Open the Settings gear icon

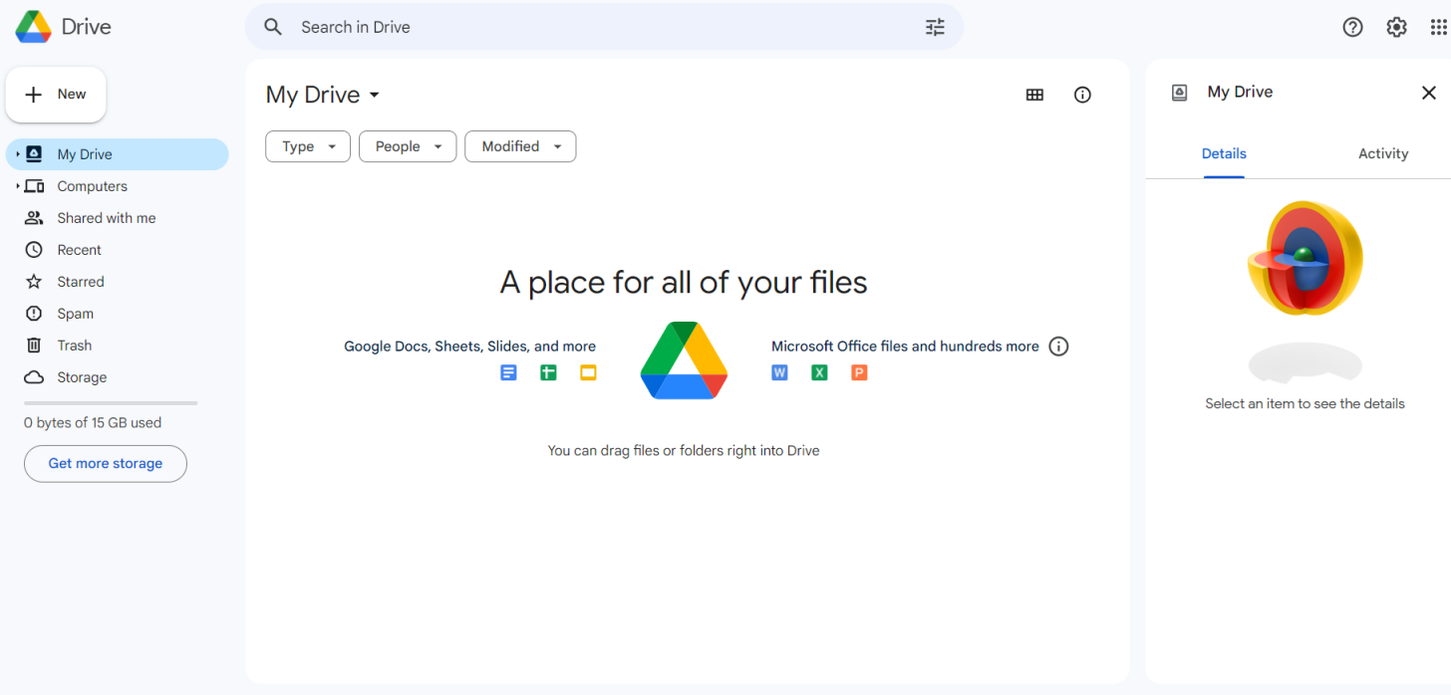pyautogui.click(x=1396, y=28)
